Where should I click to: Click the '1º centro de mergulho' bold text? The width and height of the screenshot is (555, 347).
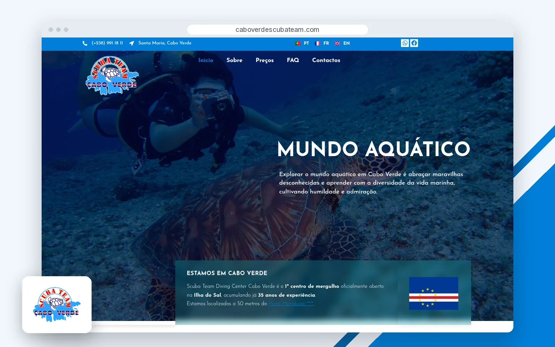click(x=312, y=286)
